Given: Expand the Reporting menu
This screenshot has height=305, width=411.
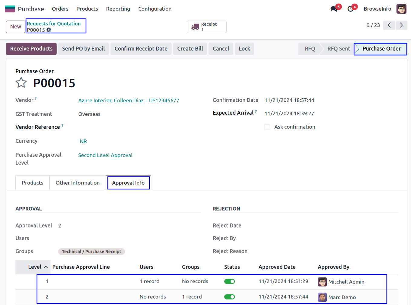Looking at the screenshot, I should [118, 9].
